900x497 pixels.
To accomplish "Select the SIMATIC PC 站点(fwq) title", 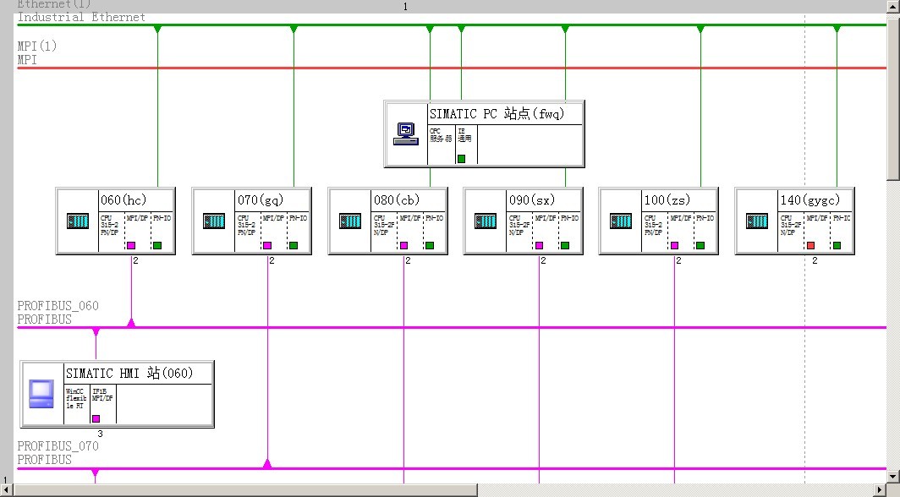I will [497, 113].
